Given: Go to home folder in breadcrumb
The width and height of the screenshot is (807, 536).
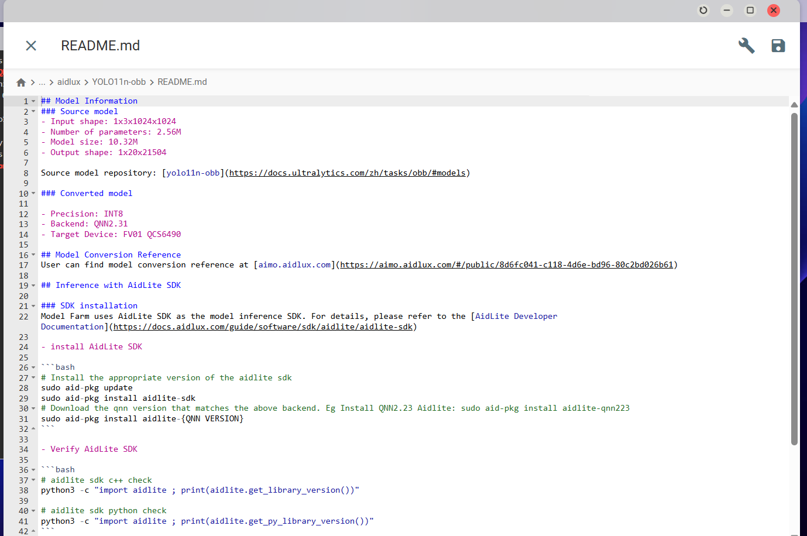Looking at the screenshot, I should (21, 83).
